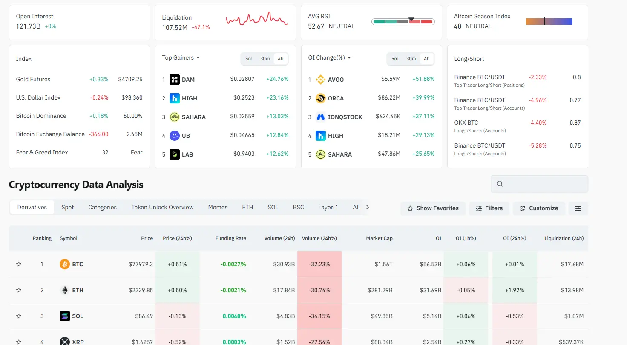
Task: Click the OKX BTC long/short entry
Action: 518,126
